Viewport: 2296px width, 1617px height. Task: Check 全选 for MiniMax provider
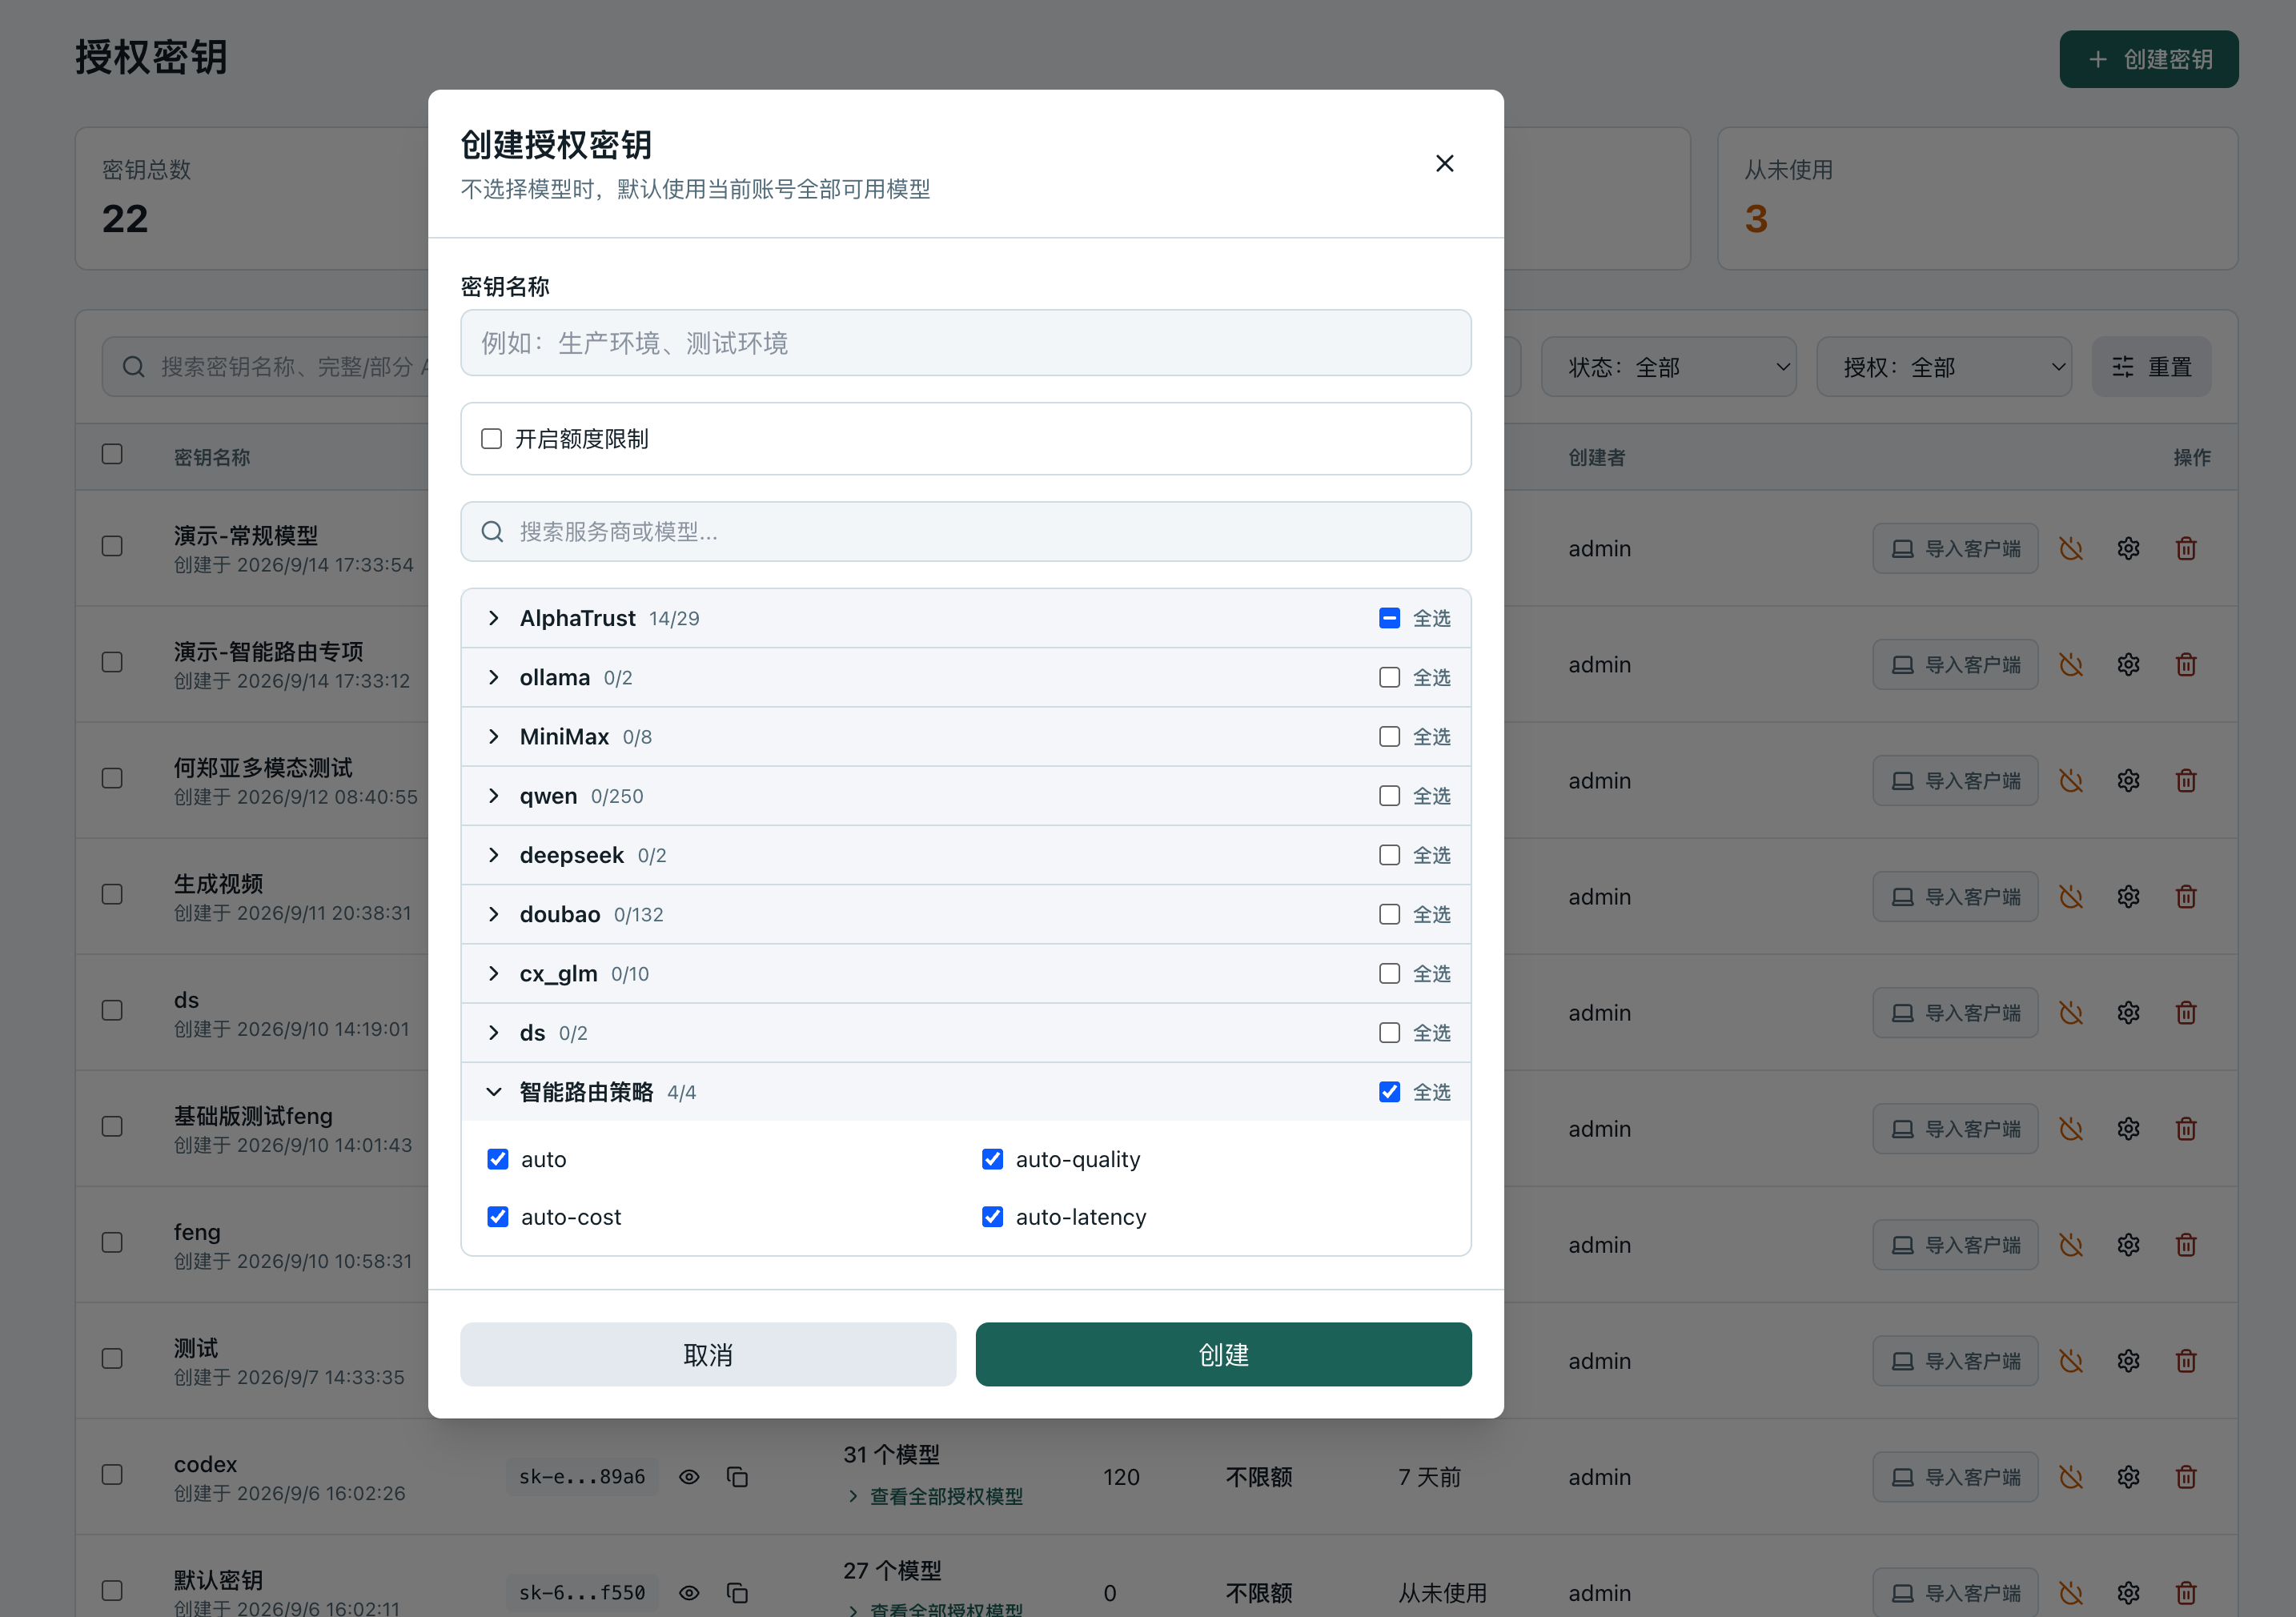[1389, 736]
